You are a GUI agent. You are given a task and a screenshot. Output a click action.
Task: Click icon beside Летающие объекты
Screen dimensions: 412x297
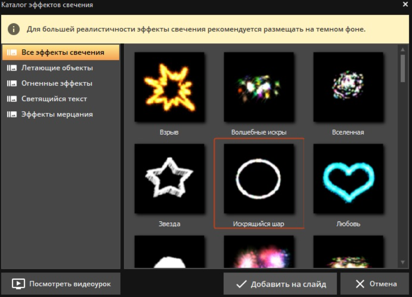pyautogui.click(x=12, y=68)
